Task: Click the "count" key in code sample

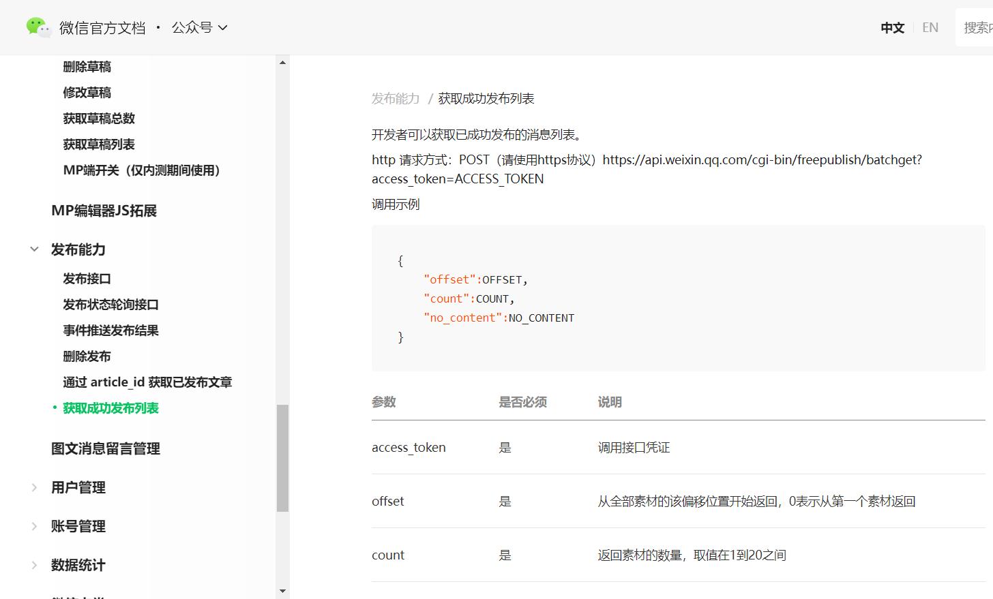Action: pos(446,298)
